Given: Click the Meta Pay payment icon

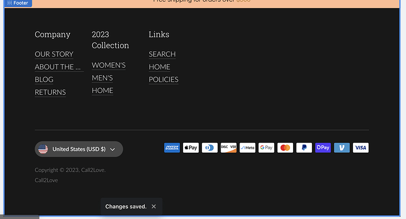Looking at the screenshot, I should tap(248, 148).
